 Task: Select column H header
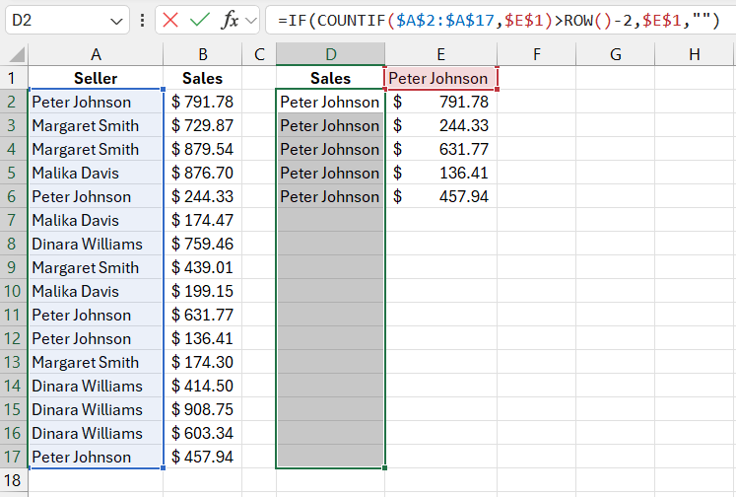[696, 54]
